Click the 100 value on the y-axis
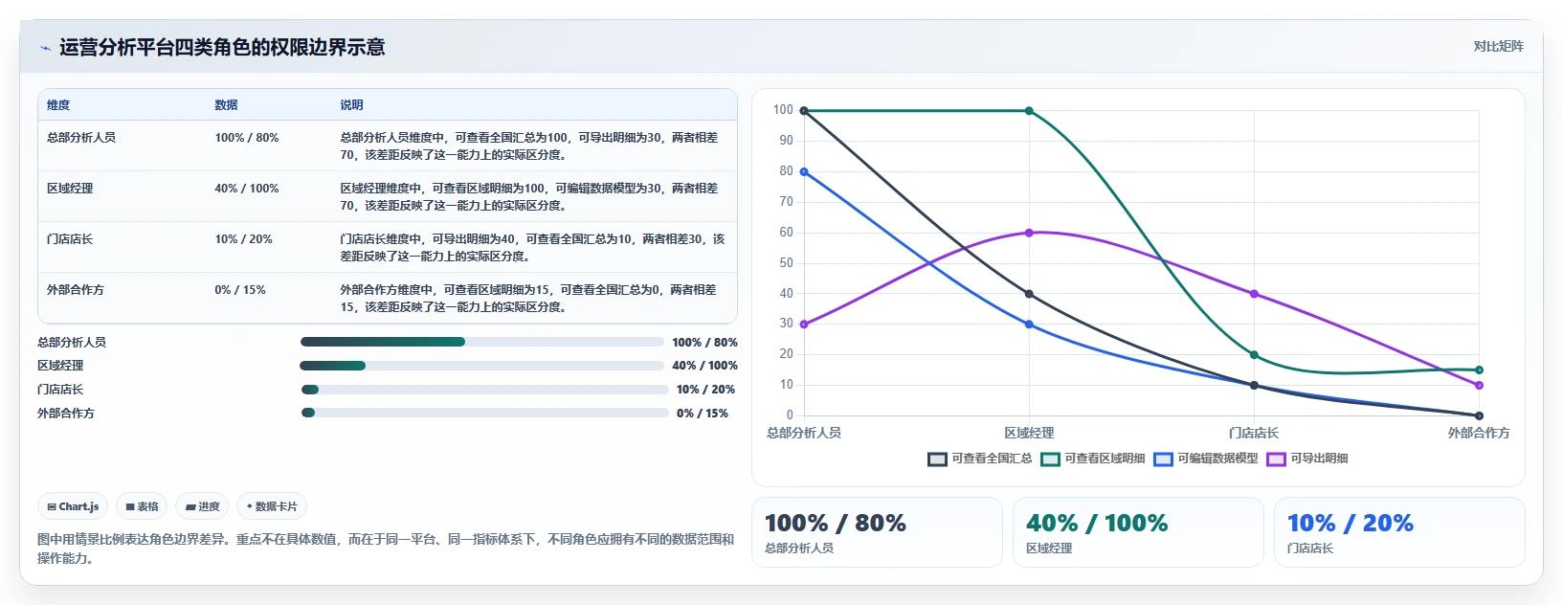 pyautogui.click(x=784, y=110)
